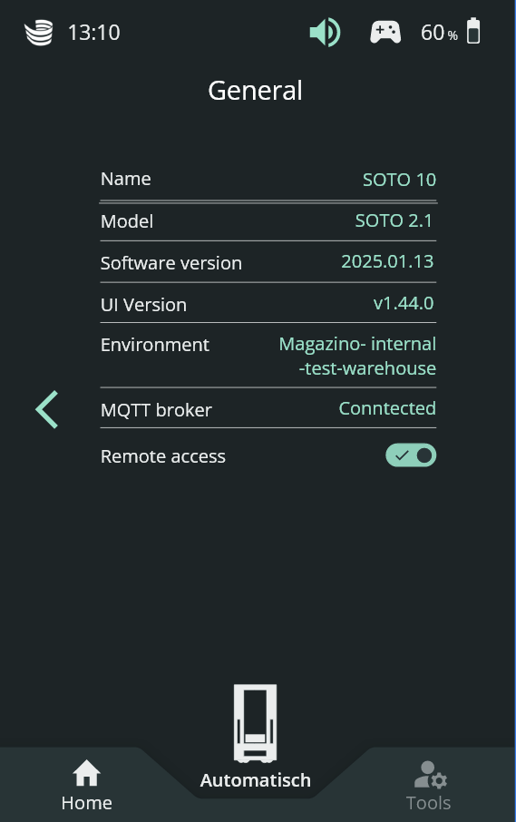Click the Home house icon
This screenshot has height=822, width=516.
click(86, 773)
